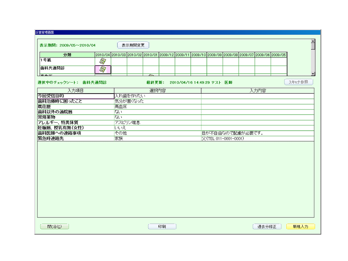Click the 表示期間変更 button
The image size is (348, 261).
(134, 45)
